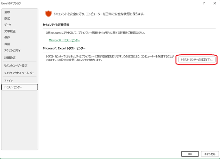
Task: Click the orange shield security icon
Action: (49, 14)
